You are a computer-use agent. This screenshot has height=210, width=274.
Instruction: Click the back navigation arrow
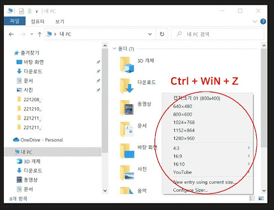[x=11, y=34]
